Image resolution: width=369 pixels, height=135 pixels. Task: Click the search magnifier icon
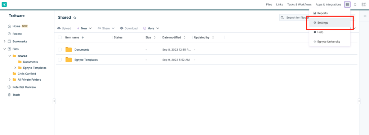click(x=282, y=18)
